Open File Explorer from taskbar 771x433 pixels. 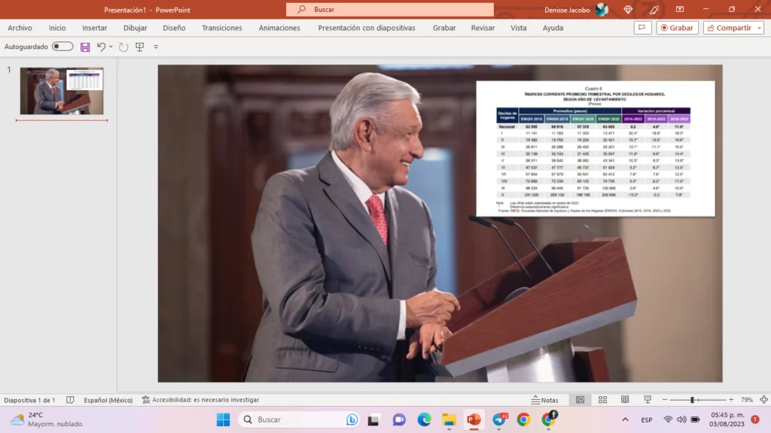(449, 419)
